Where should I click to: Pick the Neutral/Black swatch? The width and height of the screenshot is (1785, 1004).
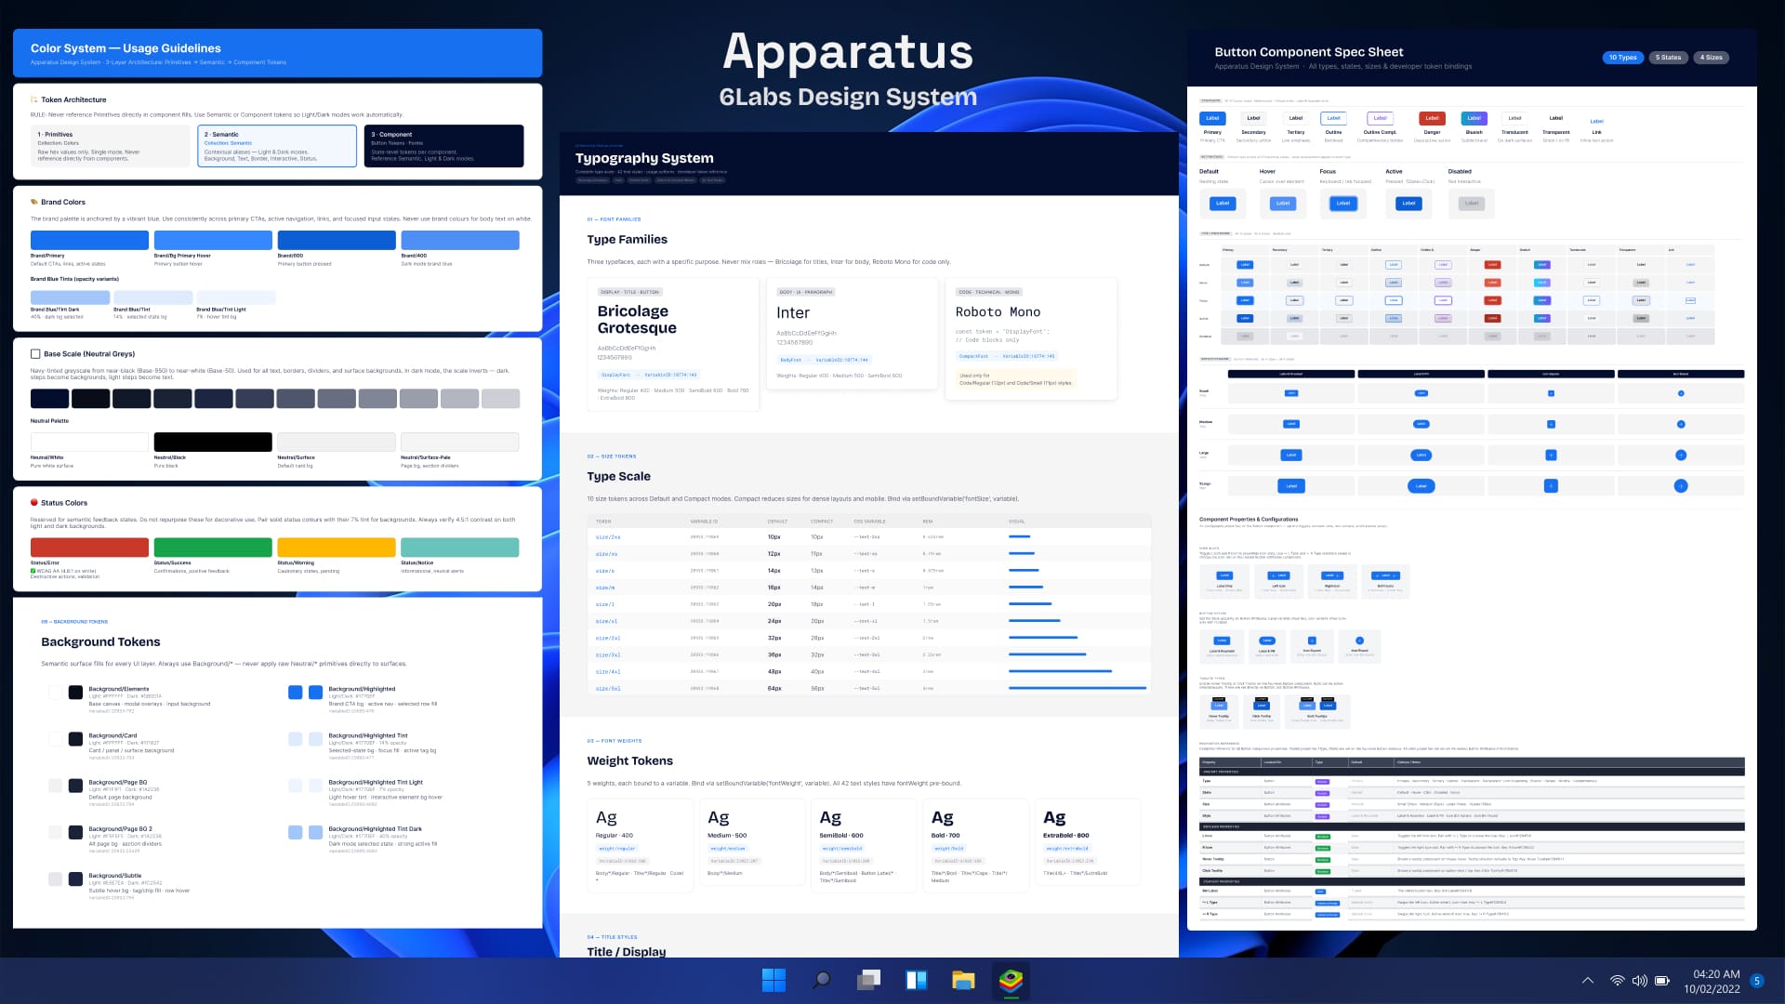213,442
